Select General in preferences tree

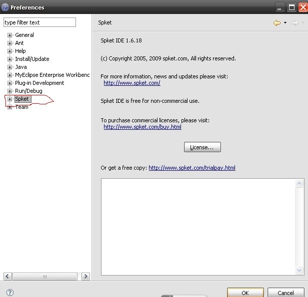point(24,35)
